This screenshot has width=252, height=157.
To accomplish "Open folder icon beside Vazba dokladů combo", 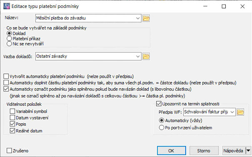I will (x=146, y=56).
